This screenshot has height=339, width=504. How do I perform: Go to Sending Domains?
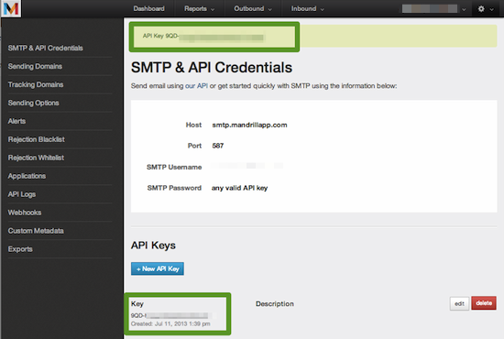(x=35, y=67)
